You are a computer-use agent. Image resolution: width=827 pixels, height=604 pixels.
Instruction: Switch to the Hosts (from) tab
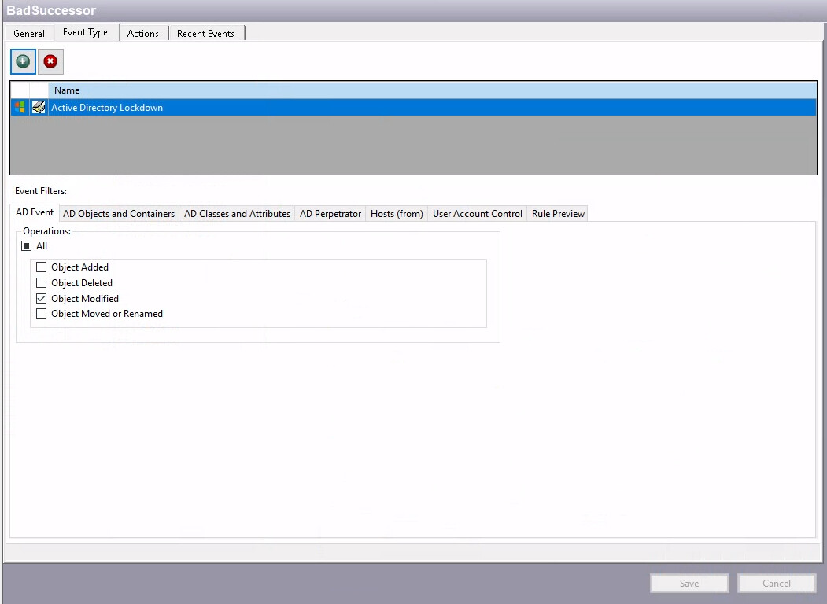point(397,214)
